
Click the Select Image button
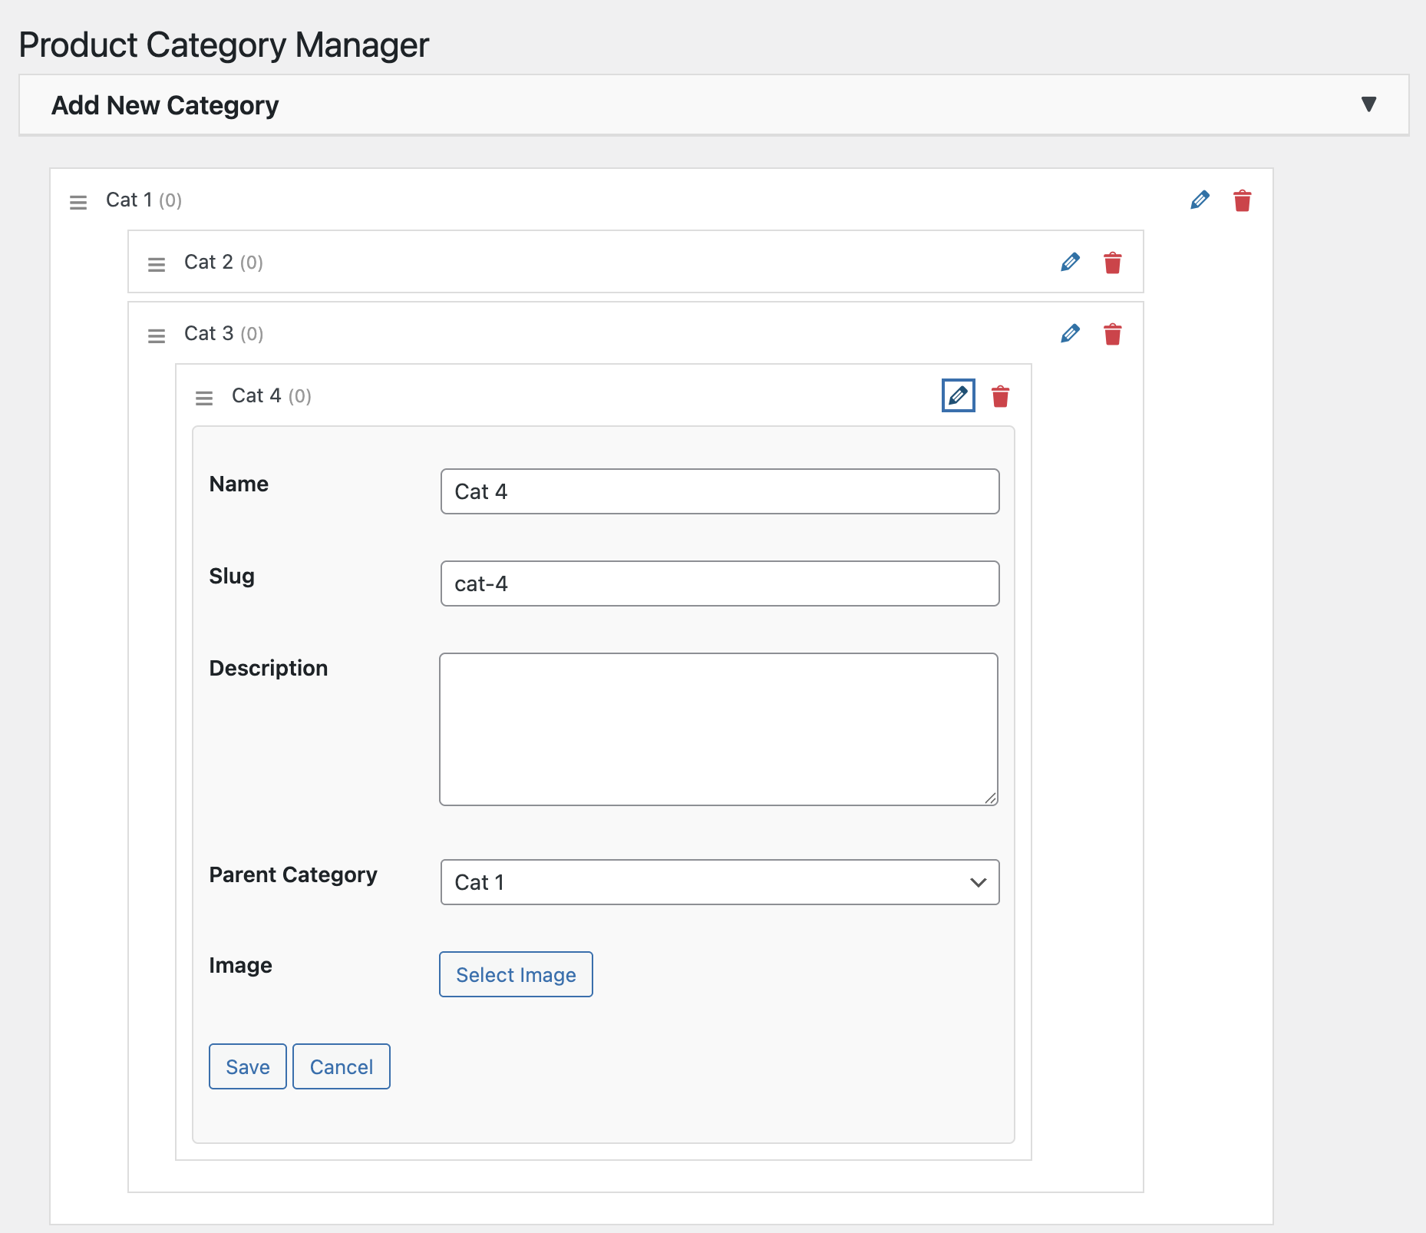516,974
